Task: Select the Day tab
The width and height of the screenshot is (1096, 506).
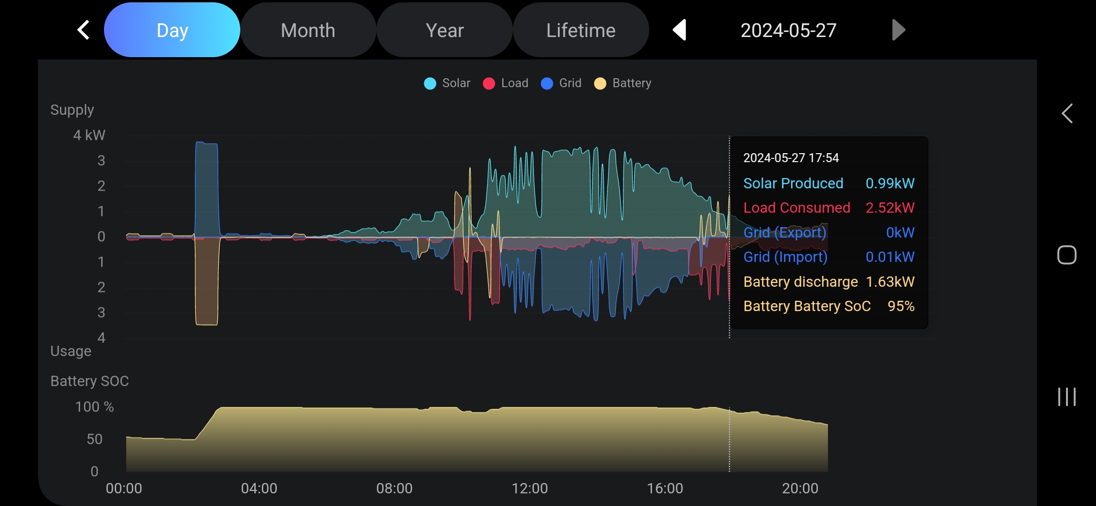Action: point(172,30)
